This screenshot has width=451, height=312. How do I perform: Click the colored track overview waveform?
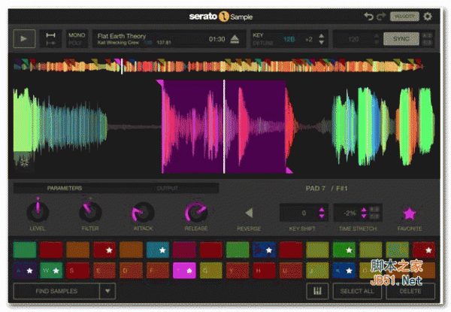(219, 65)
